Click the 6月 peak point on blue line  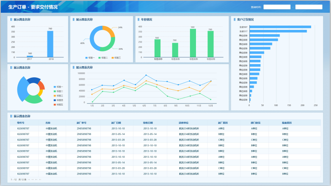click(x=146, y=75)
